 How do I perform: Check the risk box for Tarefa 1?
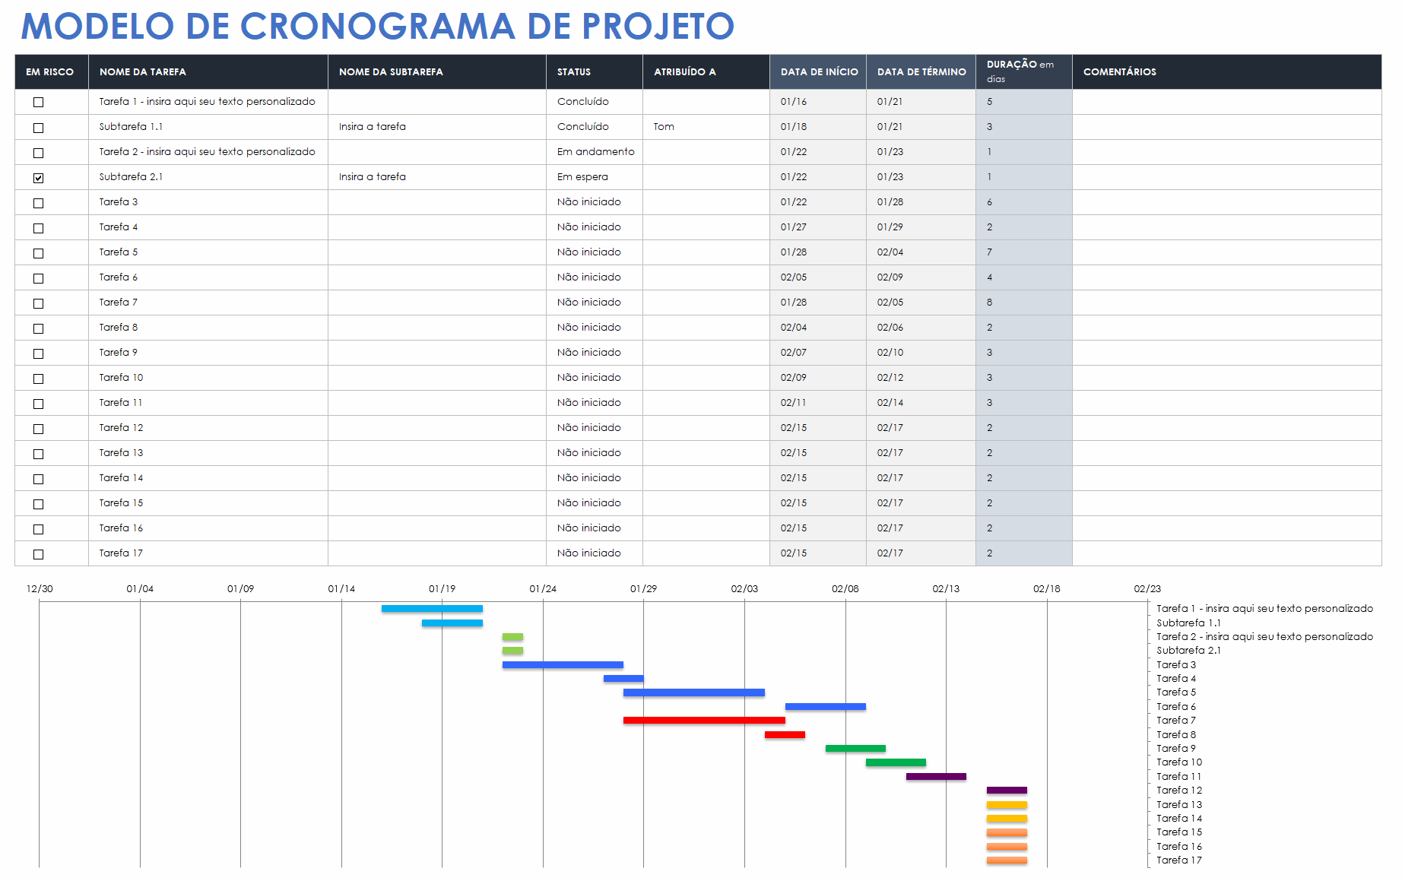tap(39, 103)
